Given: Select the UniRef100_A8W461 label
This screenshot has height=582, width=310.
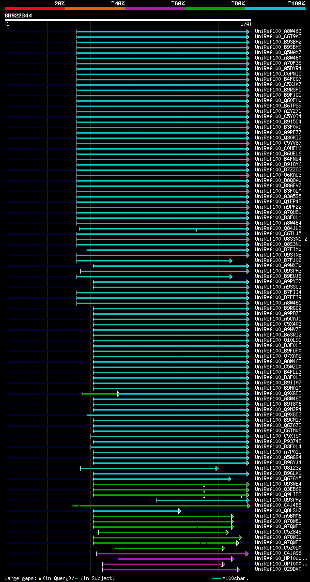Looking at the screenshot, I should (x=278, y=303).
